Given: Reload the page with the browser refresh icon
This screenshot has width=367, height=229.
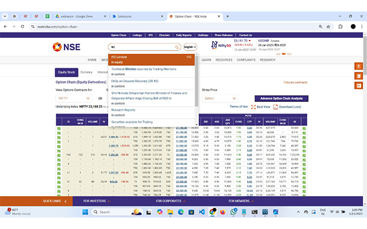Looking at the screenshot, I should [22, 27].
